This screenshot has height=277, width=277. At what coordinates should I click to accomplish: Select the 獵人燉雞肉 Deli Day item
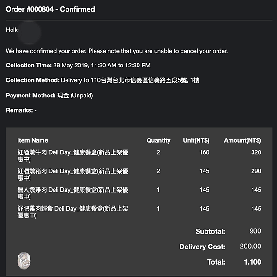[x=73, y=193]
